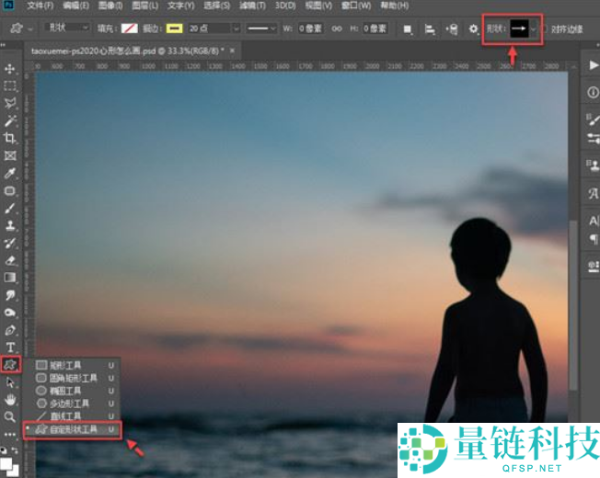This screenshot has height=478, width=600.
Task: Click the Custom Shape tool in toolbar
Action: (10, 365)
